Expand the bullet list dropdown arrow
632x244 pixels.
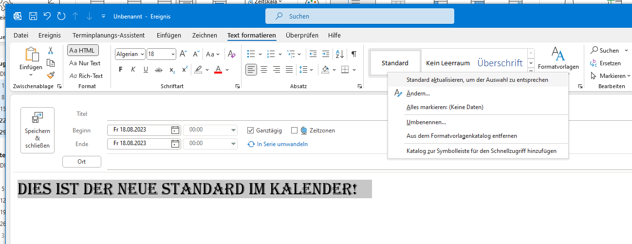260,54
